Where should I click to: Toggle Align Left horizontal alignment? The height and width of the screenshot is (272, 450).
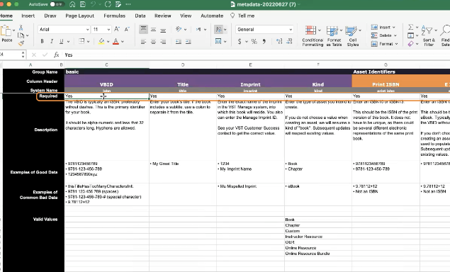[x=143, y=42]
